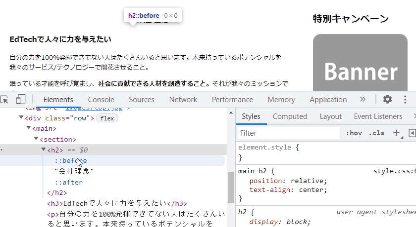This screenshot has height=227, width=416.
Task: Click the Elements panel scrollbar thumb
Action: 231,188
